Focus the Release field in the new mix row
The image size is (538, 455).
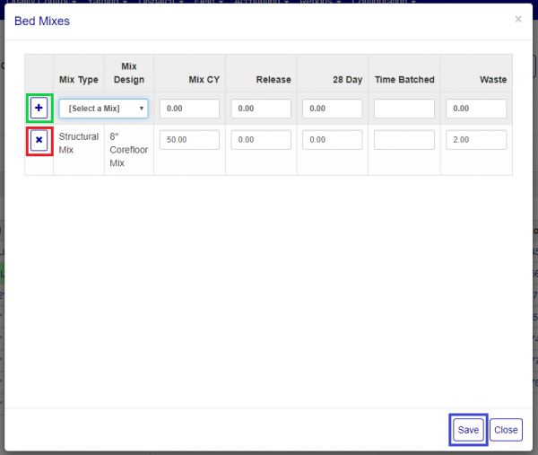click(x=261, y=109)
